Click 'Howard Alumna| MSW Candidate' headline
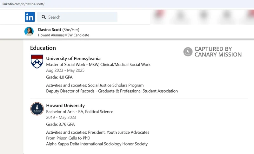 [x=63, y=35]
